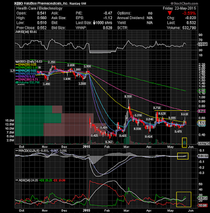210x213 pixels.
Task: Click the yellow highlight box on MACD panel
Action: [183, 156]
